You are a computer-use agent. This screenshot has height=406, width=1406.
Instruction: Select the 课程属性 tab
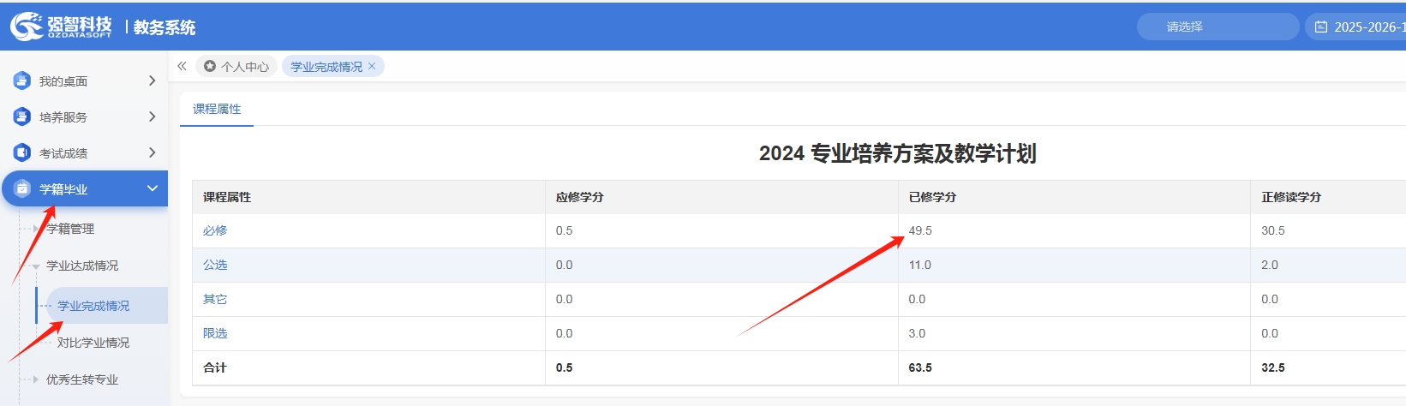click(217, 109)
